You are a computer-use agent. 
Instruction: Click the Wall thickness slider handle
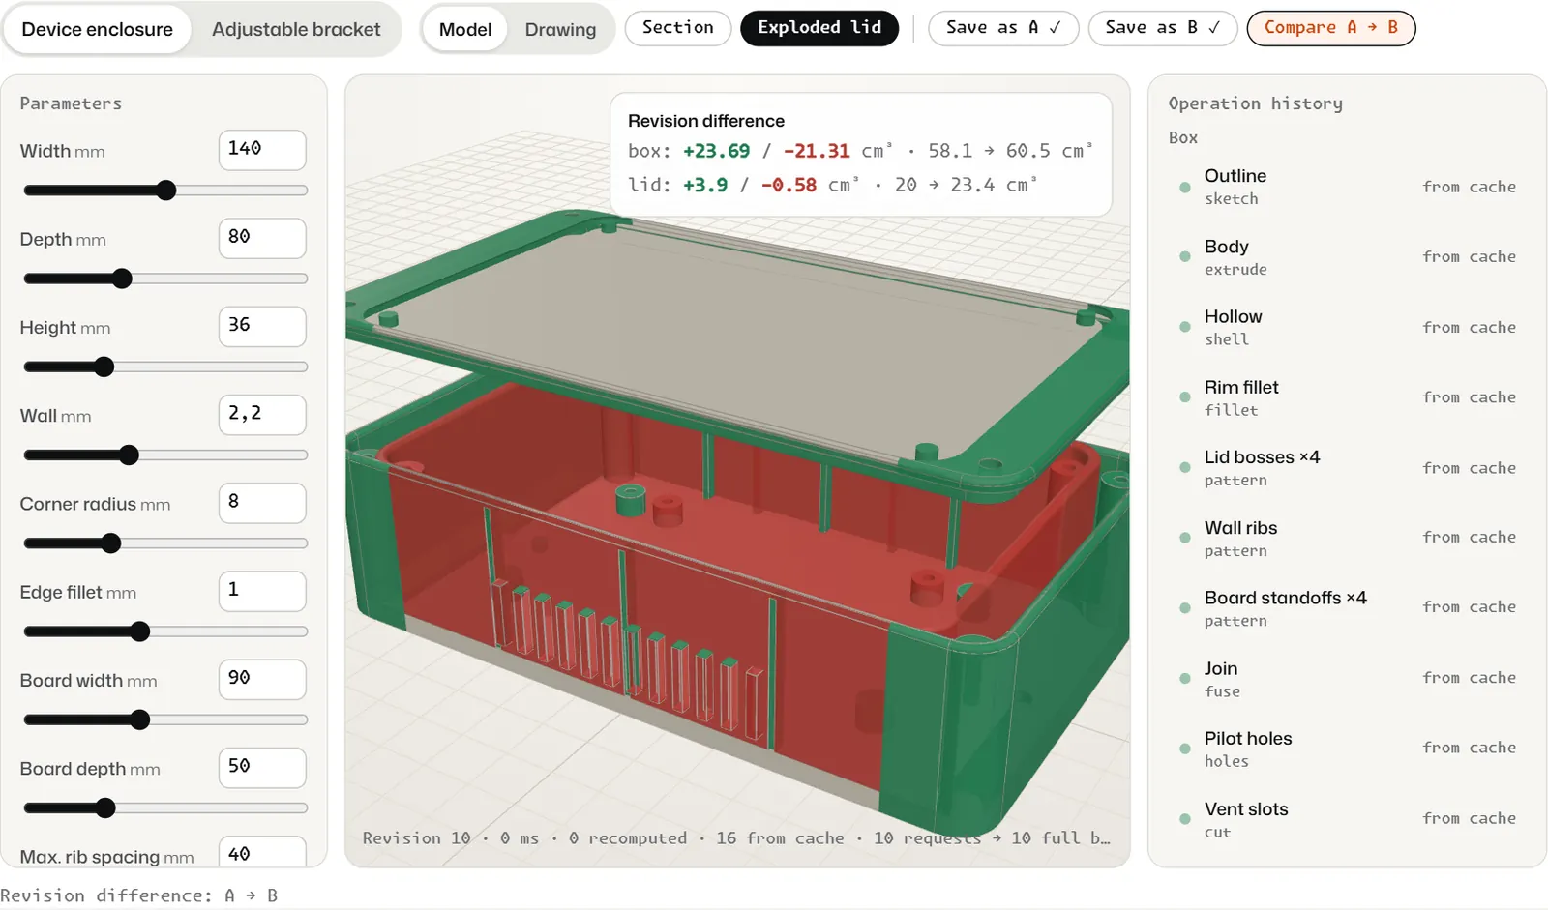pyautogui.click(x=129, y=455)
